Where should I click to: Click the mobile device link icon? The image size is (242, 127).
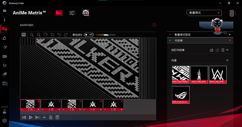[232, 13]
